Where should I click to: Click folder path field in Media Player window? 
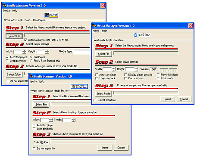(x=83, y=142)
